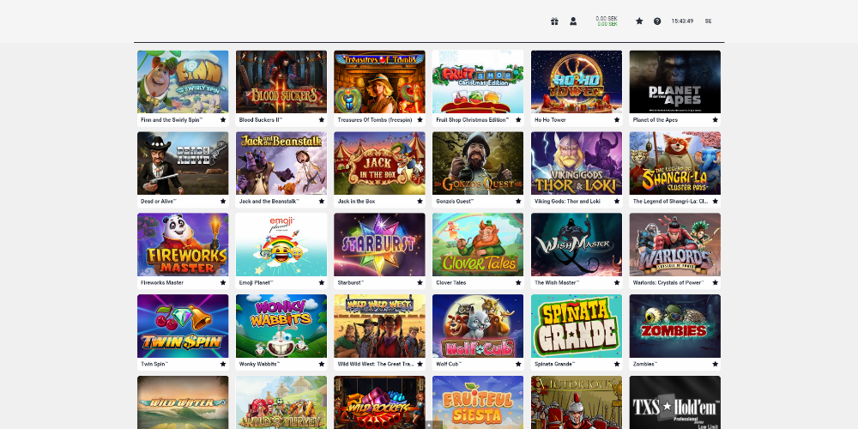The width and height of the screenshot is (858, 429).
Task: Star the Dead or Alive game
Action: (x=223, y=202)
